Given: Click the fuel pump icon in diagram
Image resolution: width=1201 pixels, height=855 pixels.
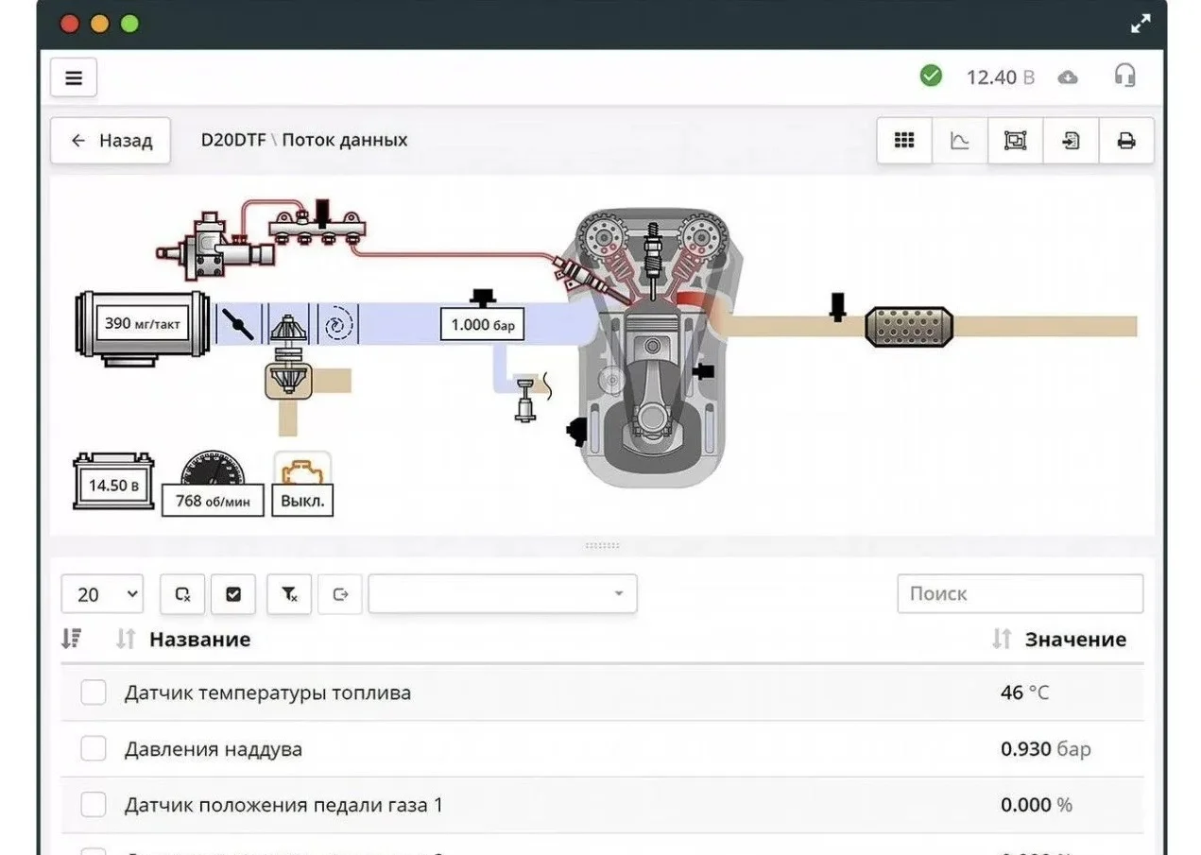Looking at the screenshot, I should pos(214,248).
